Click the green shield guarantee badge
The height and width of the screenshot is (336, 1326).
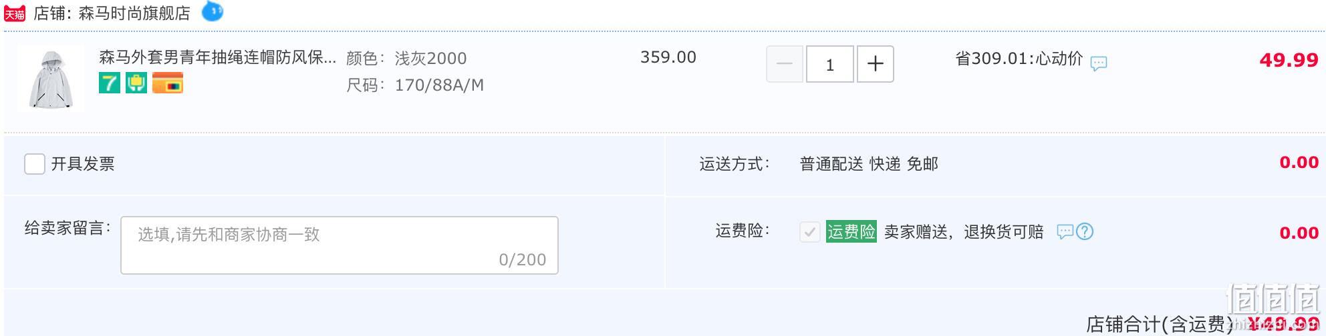coord(136,83)
